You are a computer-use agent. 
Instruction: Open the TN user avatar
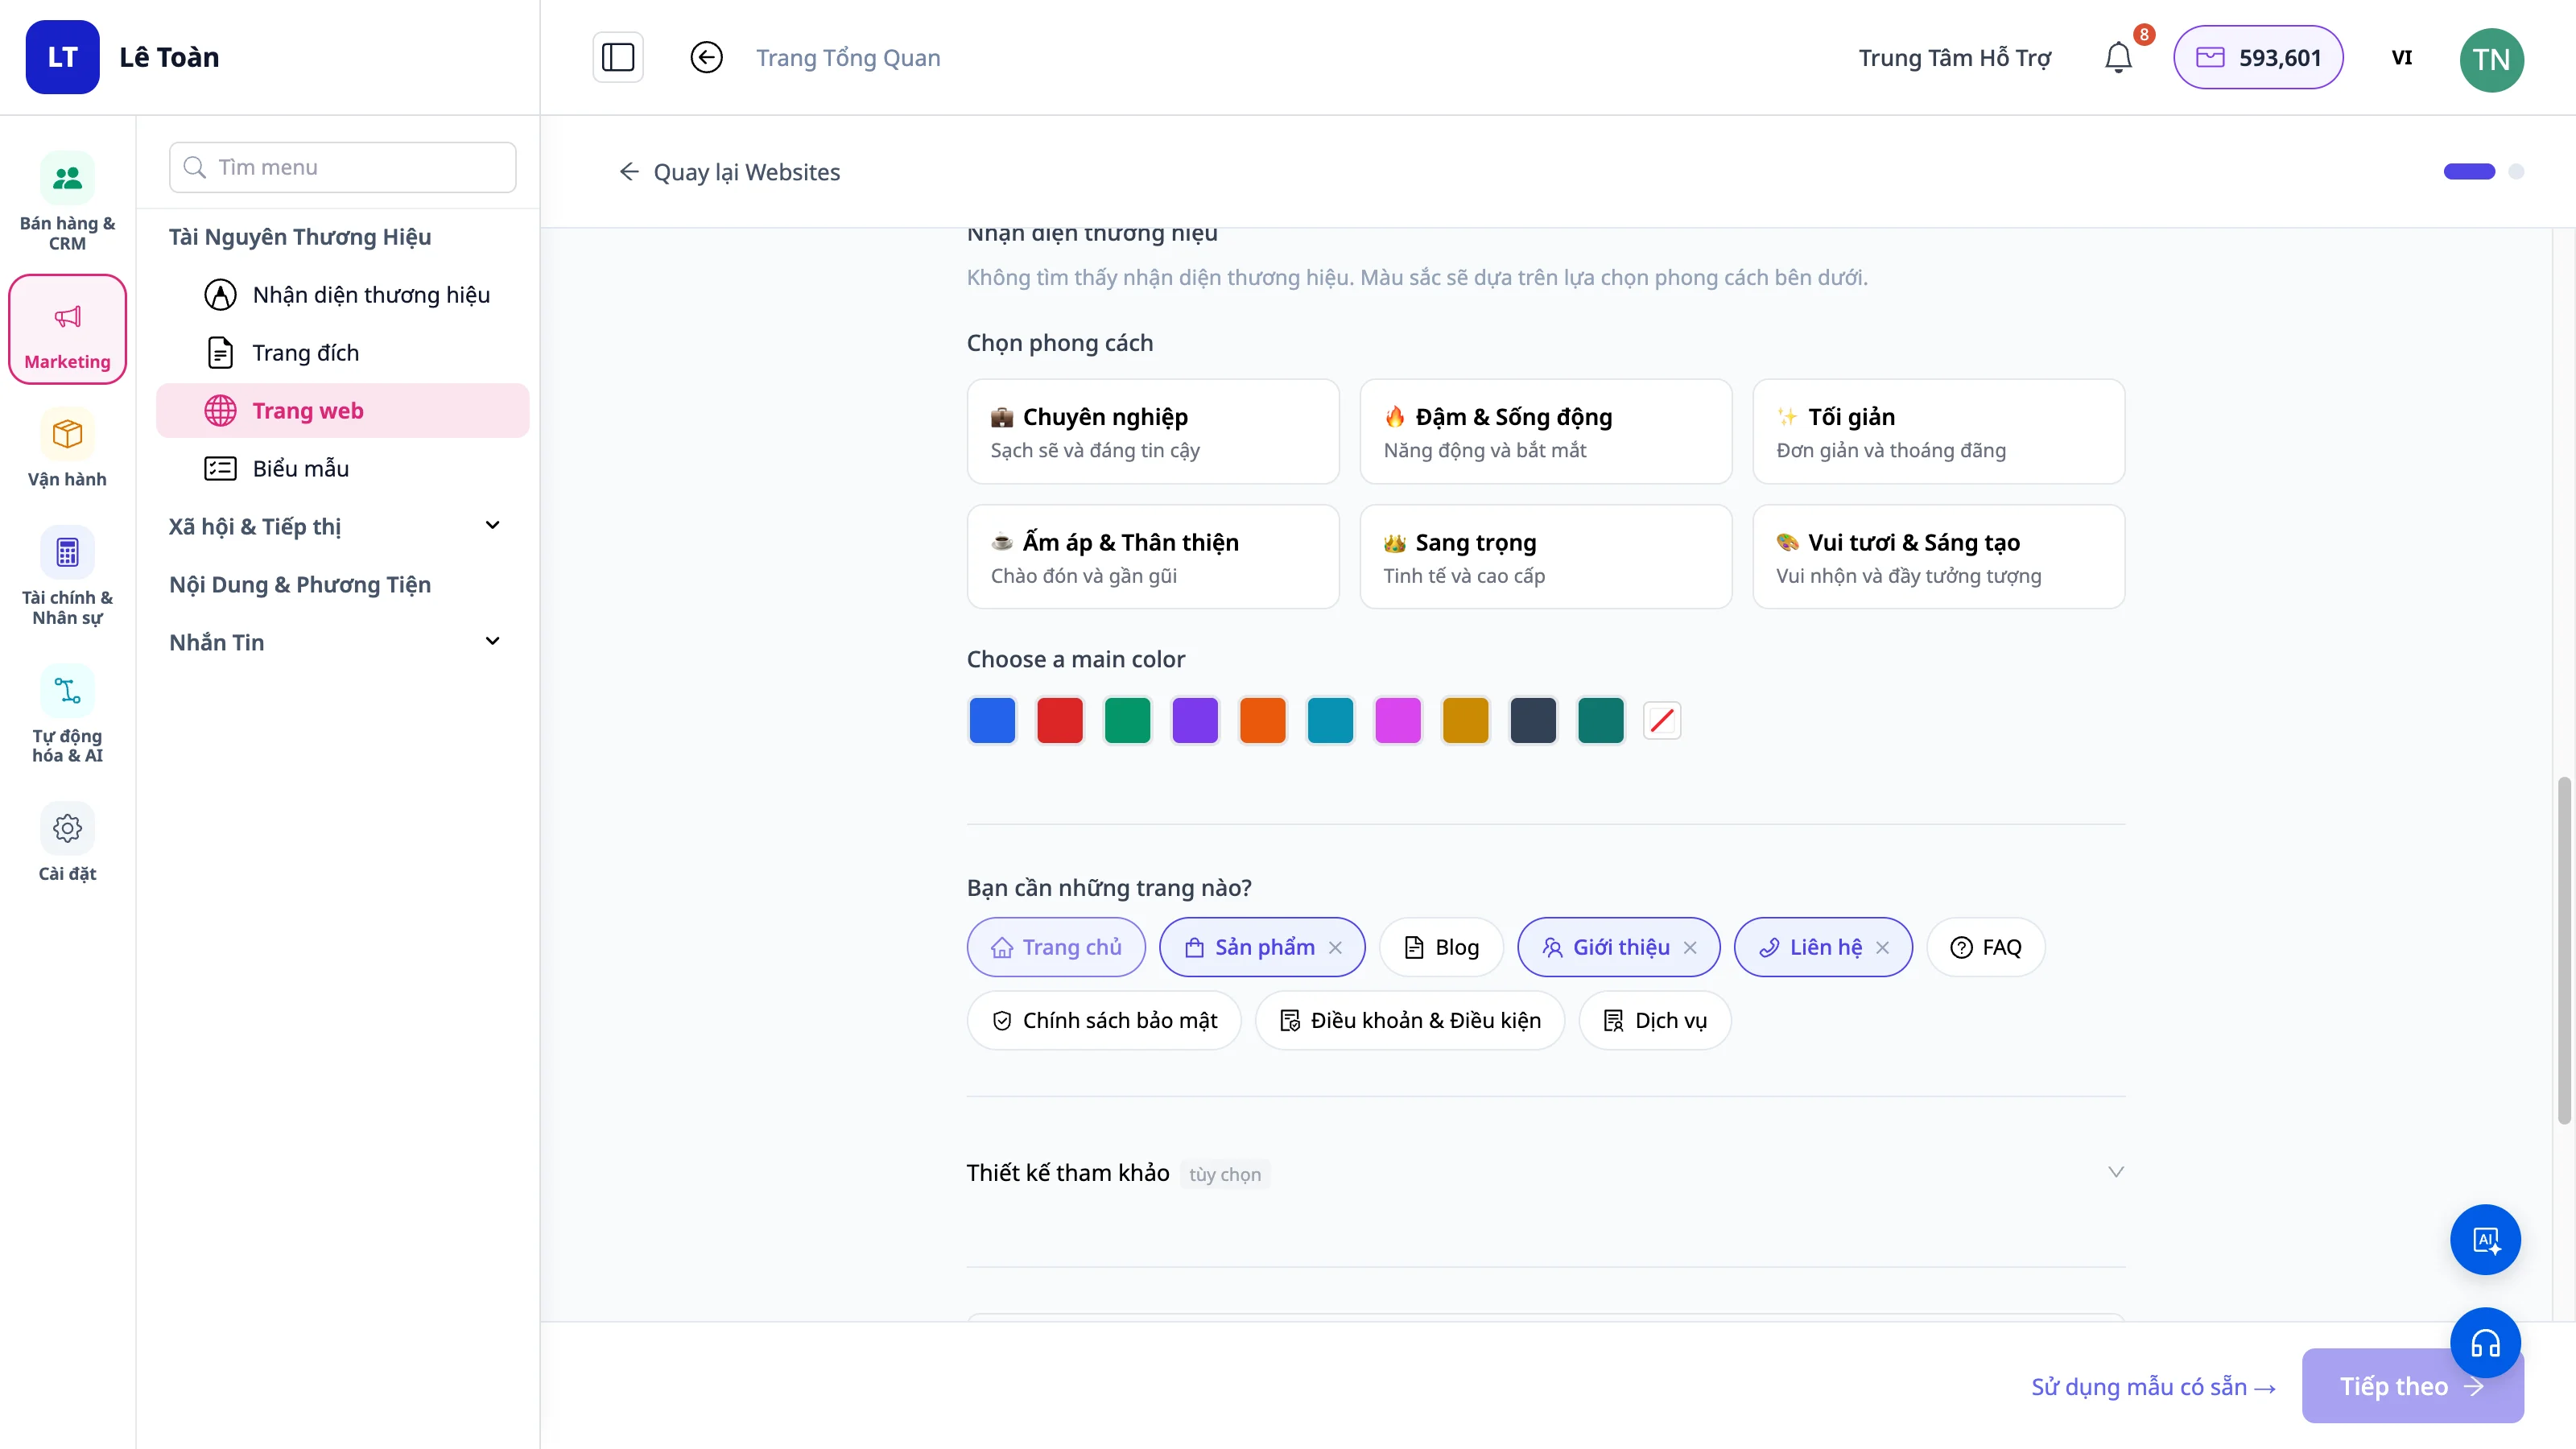[2491, 59]
